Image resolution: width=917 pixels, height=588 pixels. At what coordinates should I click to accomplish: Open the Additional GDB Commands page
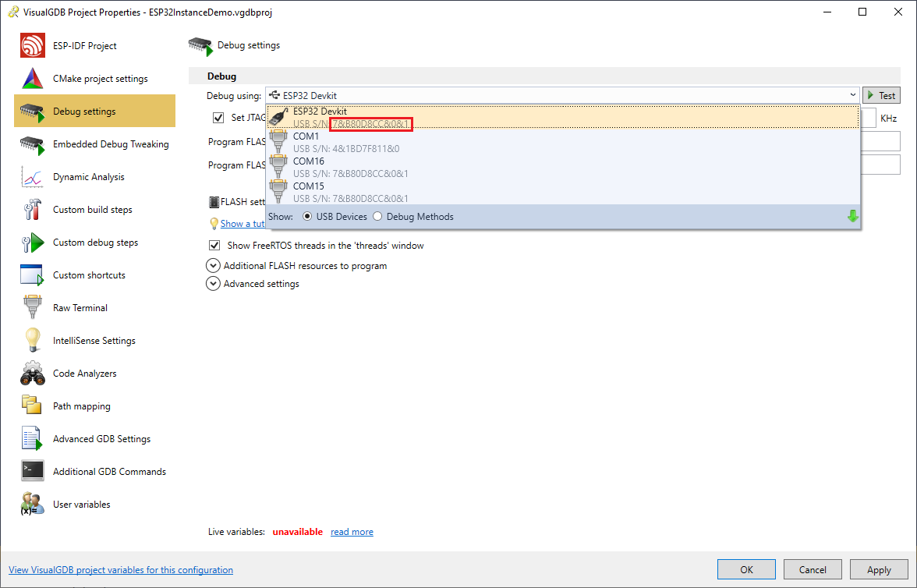tap(95, 472)
